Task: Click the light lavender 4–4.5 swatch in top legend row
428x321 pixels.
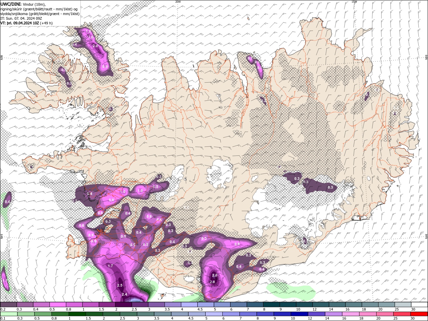Action: (x=189, y=304)
